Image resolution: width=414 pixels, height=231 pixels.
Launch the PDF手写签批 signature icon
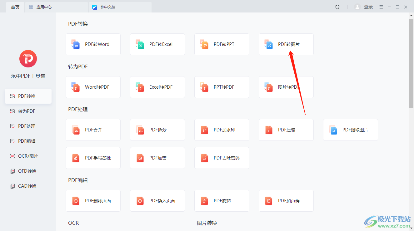point(76,158)
